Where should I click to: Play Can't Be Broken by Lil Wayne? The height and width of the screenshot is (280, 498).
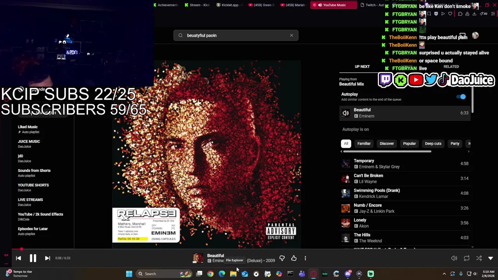(405, 178)
